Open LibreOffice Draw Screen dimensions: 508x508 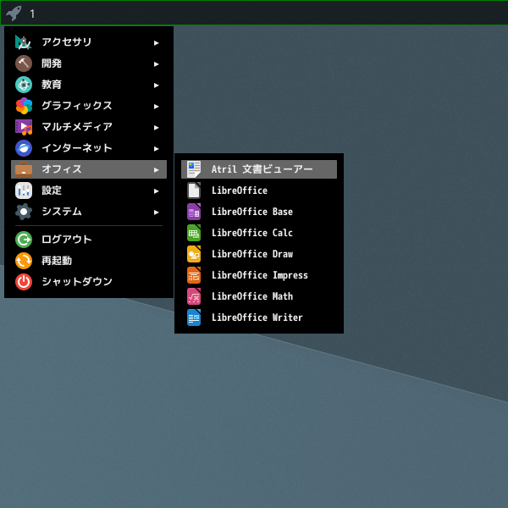tap(259, 254)
